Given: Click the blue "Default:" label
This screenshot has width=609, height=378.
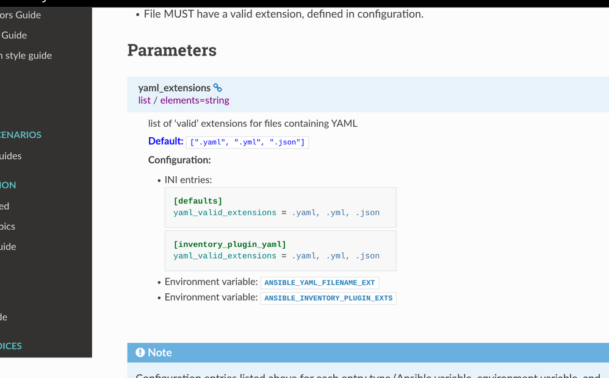Looking at the screenshot, I should tap(165, 141).
